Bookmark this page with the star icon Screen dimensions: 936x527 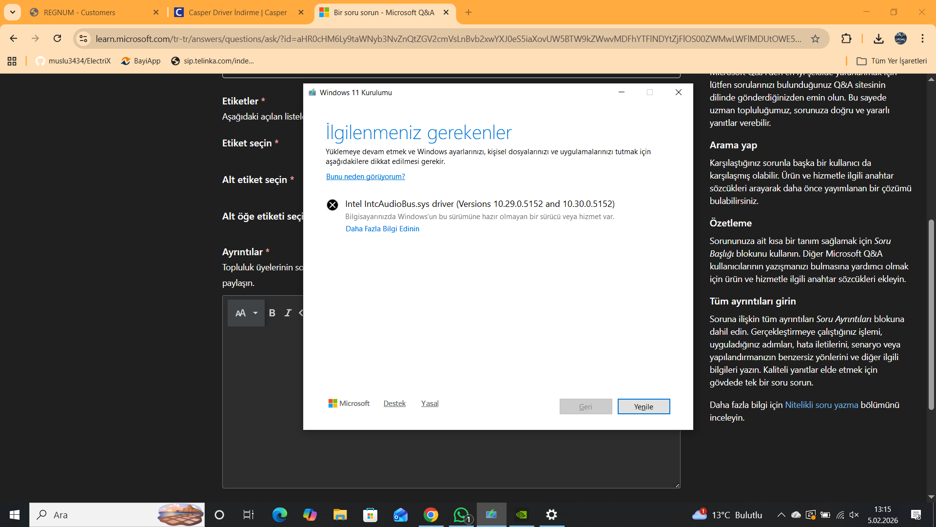[815, 39]
